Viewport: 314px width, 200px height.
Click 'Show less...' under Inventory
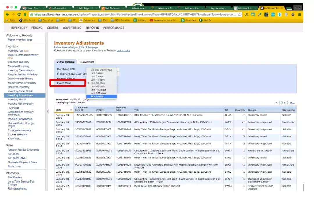coord(15,139)
